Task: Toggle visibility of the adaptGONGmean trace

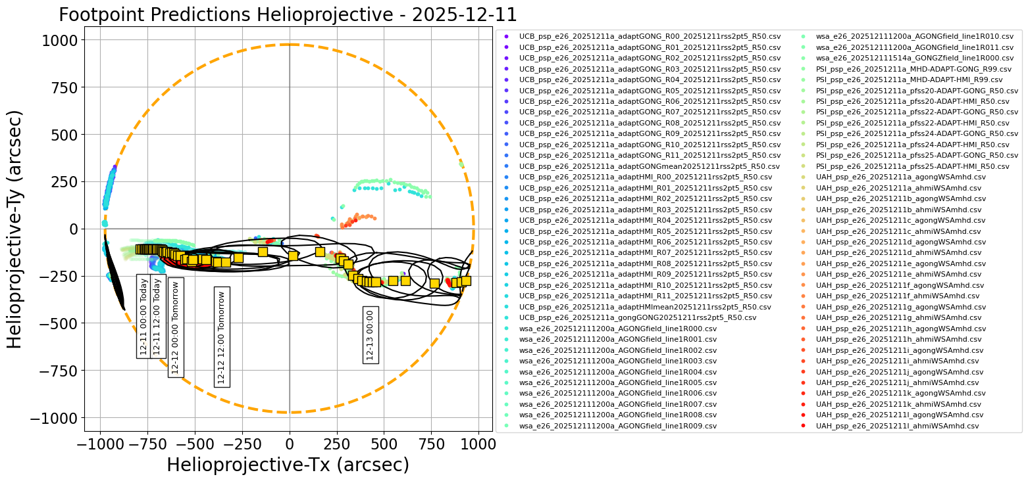Action: tap(507, 166)
